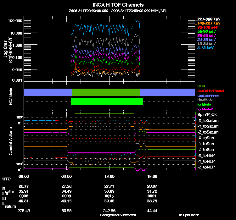Click the 'NeuMode' legend entry
The height and width of the screenshot is (220, 236).
point(205,100)
